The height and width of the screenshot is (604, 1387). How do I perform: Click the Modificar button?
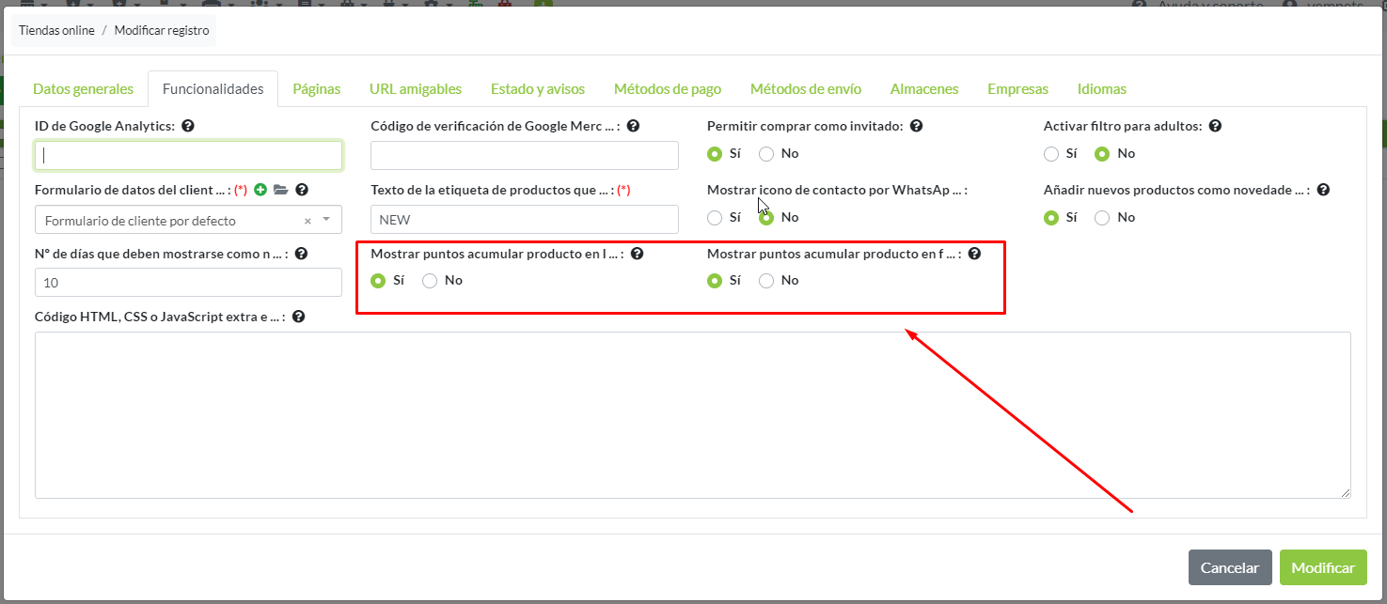click(1322, 567)
